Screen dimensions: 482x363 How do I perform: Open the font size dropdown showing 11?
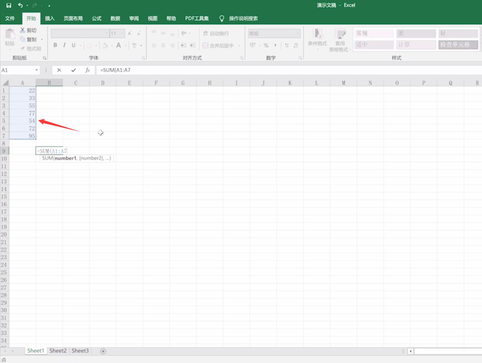coord(122,33)
